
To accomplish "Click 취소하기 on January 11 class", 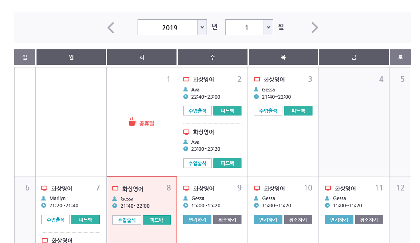I will (369, 220).
